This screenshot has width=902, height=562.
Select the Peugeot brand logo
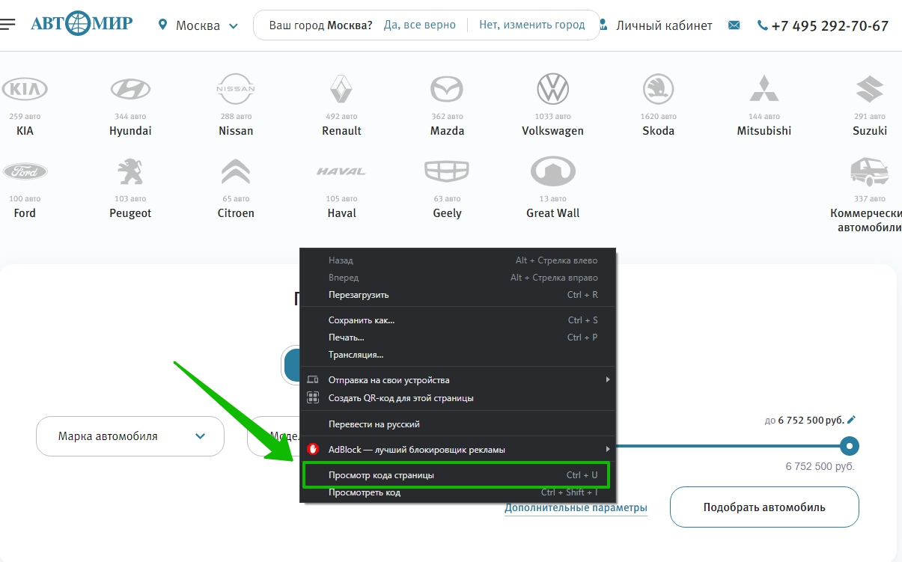(130, 172)
